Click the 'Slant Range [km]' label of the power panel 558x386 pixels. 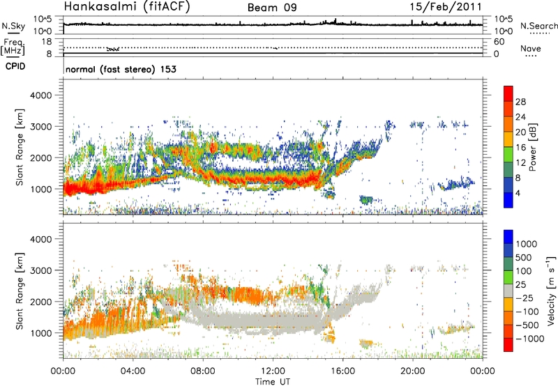pos(20,147)
